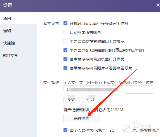Toggle 开机时自动启动拼多多商家工作台 checkbox
Viewport: 160px width, 137px height.
point(65,23)
